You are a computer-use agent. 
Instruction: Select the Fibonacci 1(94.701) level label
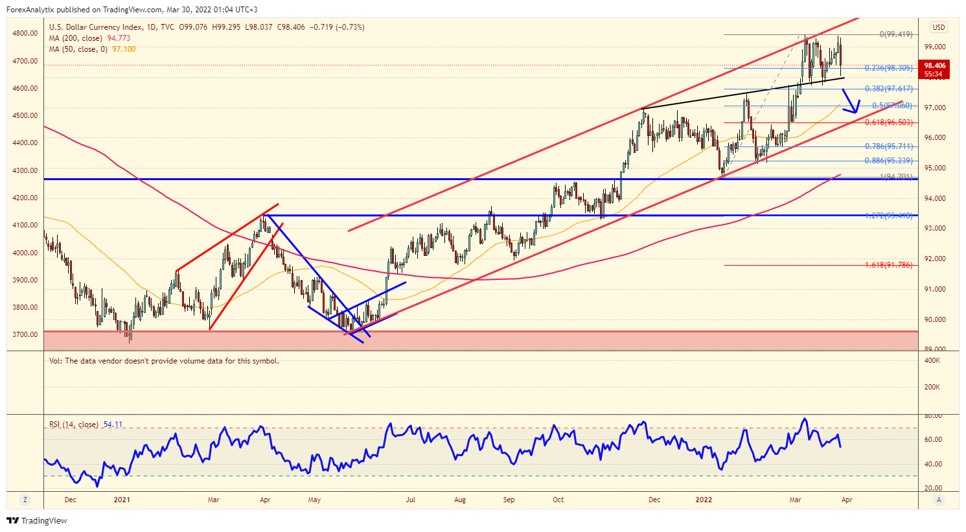(896, 177)
